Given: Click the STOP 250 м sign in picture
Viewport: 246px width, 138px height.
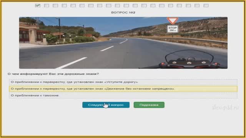Looking at the screenshot, I should pyautogui.click(x=173, y=29).
